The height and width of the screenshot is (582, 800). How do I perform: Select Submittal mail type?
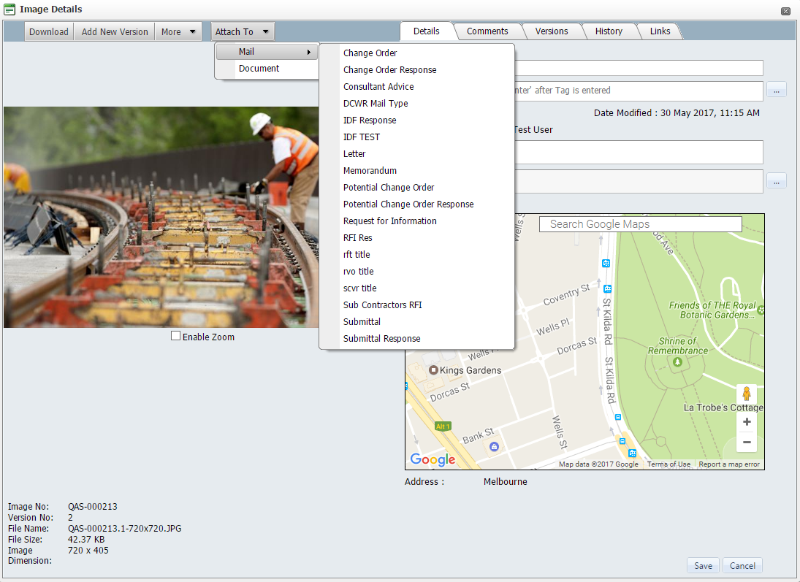pyautogui.click(x=362, y=322)
